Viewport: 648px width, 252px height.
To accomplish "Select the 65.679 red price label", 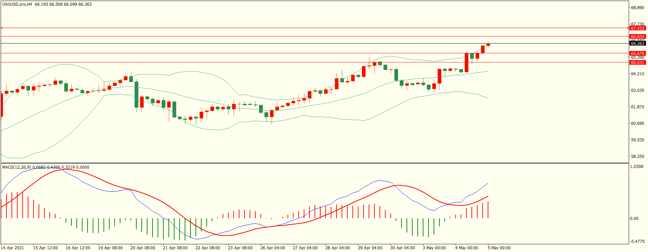I will [637, 53].
